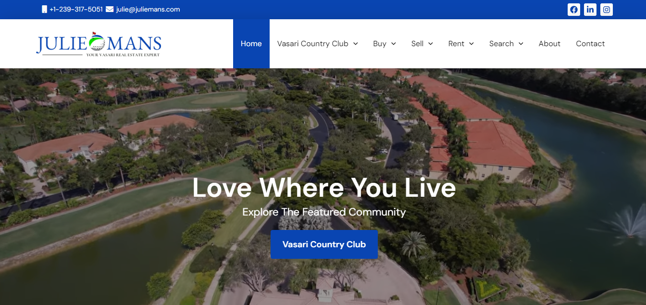Expand the Vasari Country Club menu chevron

click(356, 44)
